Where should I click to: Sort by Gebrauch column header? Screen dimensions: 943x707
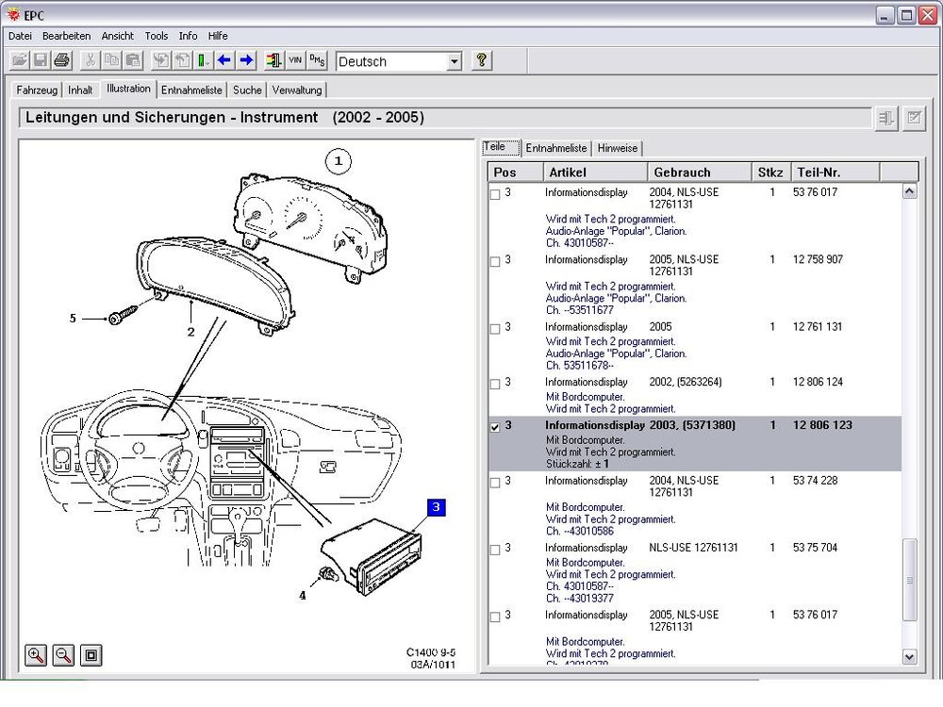(x=700, y=173)
